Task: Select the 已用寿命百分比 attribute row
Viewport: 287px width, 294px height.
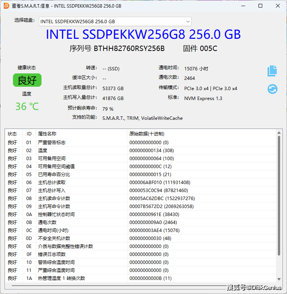Action: coord(54,174)
